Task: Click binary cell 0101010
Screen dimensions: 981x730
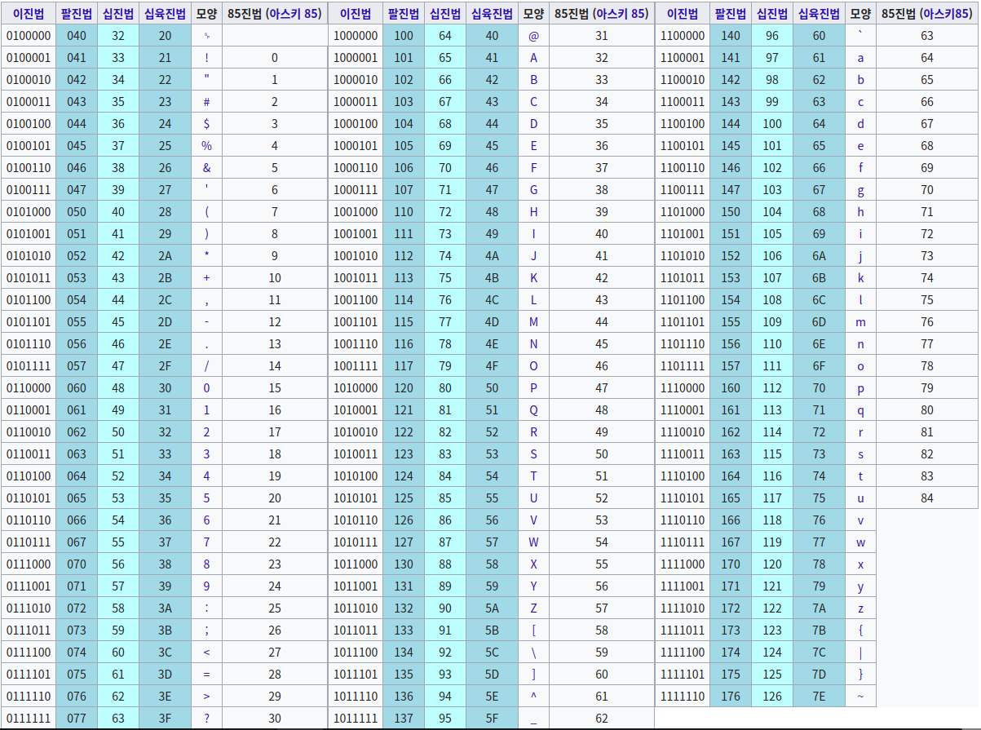Action: (x=29, y=256)
